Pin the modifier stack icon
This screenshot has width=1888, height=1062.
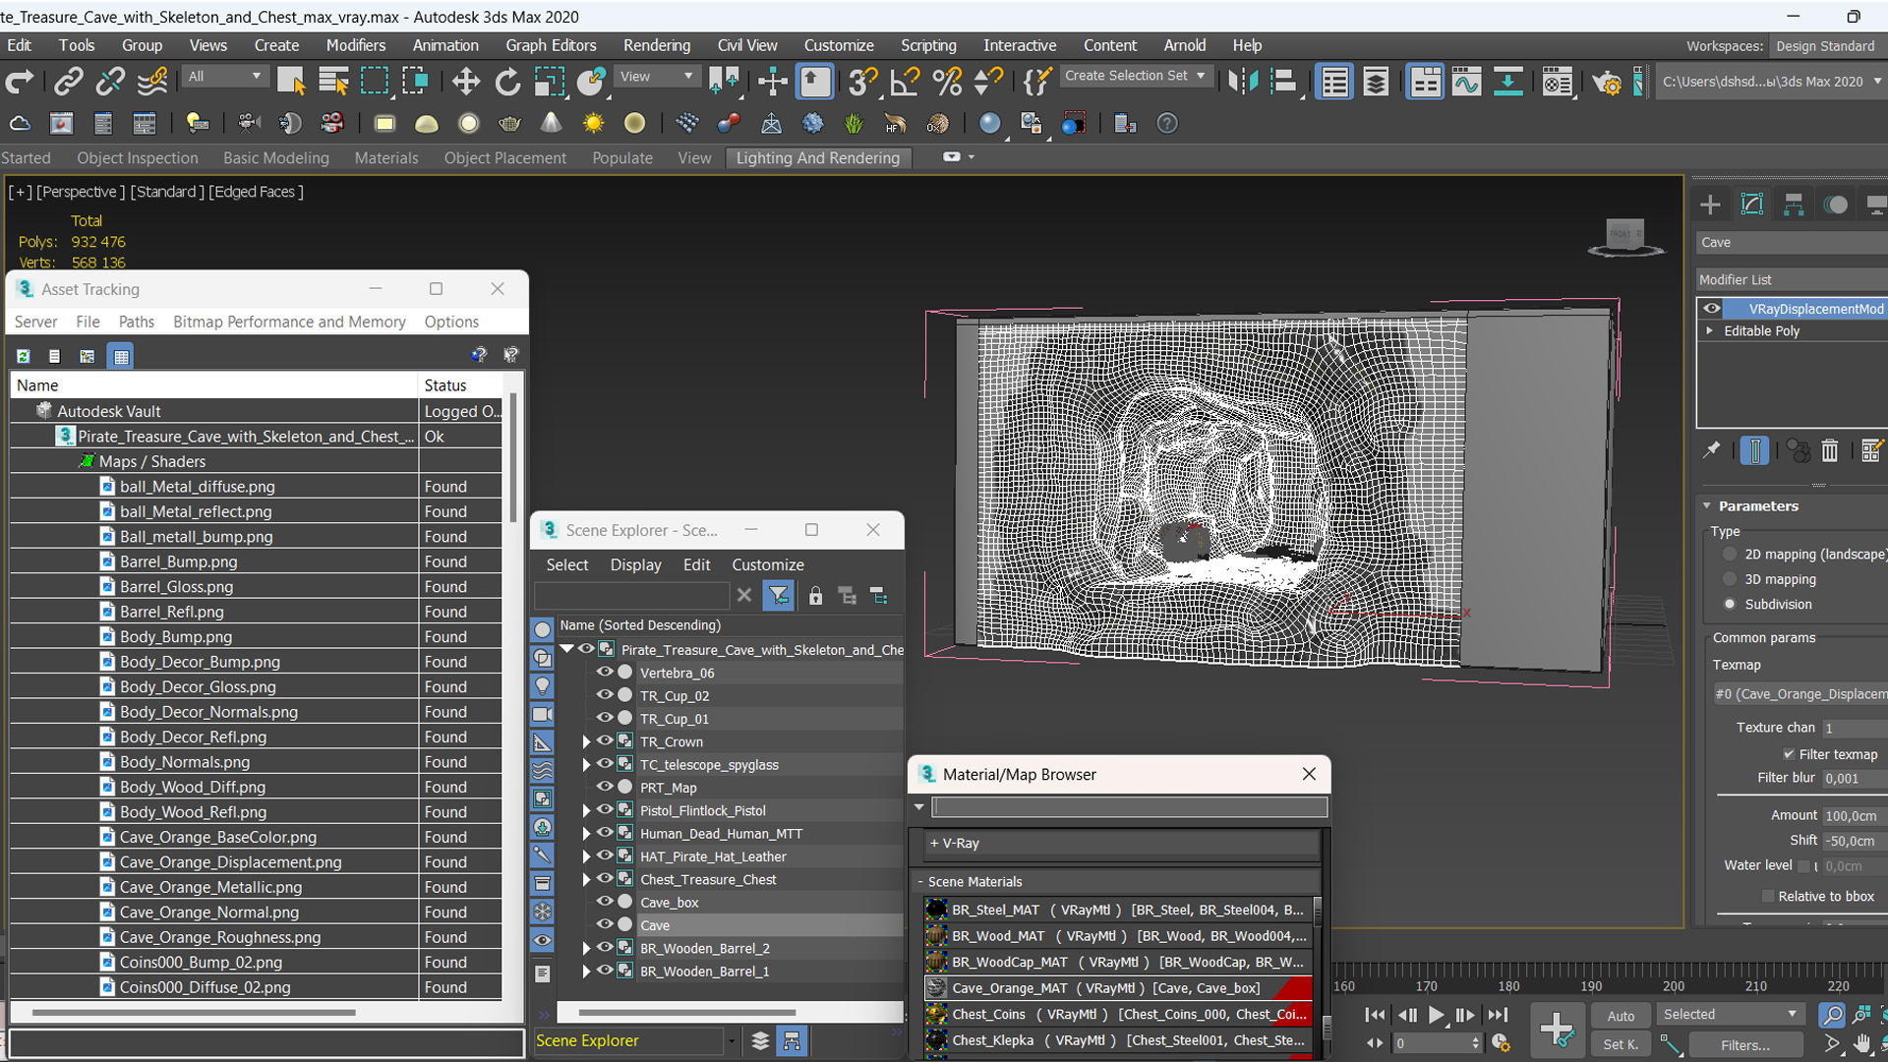pyautogui.click(x=1712, y=450)
